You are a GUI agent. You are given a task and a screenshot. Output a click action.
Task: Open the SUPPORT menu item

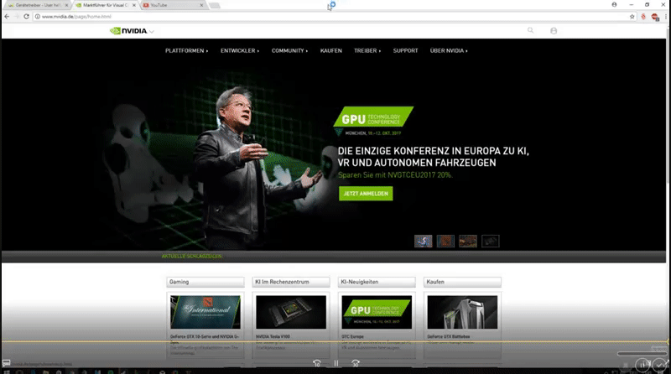[x=405, y=50]
